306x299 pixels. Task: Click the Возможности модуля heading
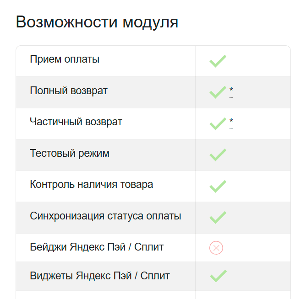pyautogui.click(x=97, y=22)
